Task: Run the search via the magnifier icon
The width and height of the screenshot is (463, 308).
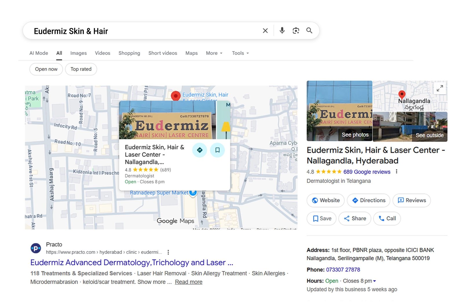Action: 309,30
